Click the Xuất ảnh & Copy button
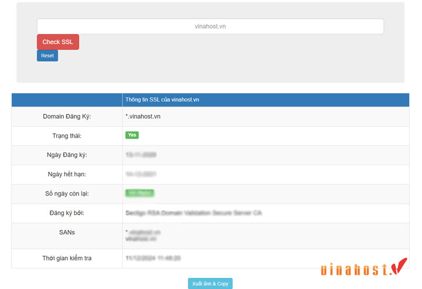Viewport: 422px width, 289px height. click(x=210, y=284)
